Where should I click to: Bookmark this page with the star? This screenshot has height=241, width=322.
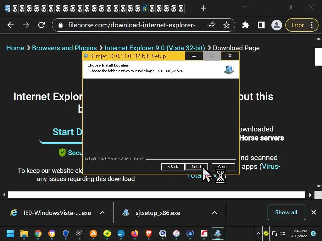pos(226,25)
